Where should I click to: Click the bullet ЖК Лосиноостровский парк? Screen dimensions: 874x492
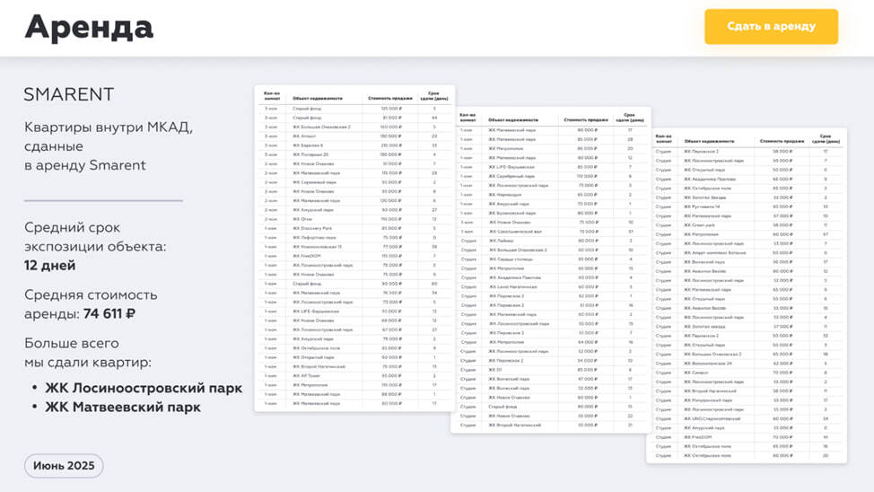click(144, 388)
